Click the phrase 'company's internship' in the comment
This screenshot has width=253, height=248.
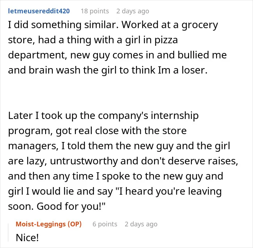148,116
